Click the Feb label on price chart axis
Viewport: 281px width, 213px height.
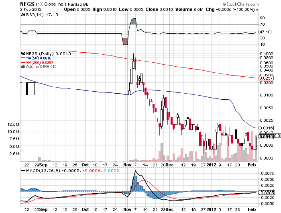click(252, 165)
